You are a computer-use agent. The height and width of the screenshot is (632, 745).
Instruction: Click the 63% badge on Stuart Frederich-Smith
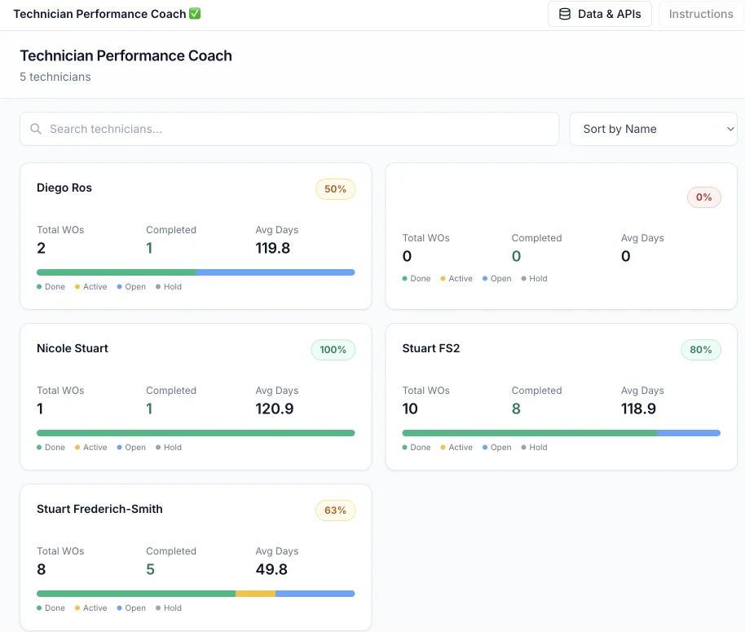coord(335,510)
